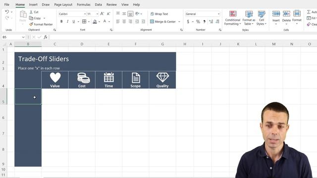Toggle underline formatting
The image size is (317, 178).
(74, 21)
